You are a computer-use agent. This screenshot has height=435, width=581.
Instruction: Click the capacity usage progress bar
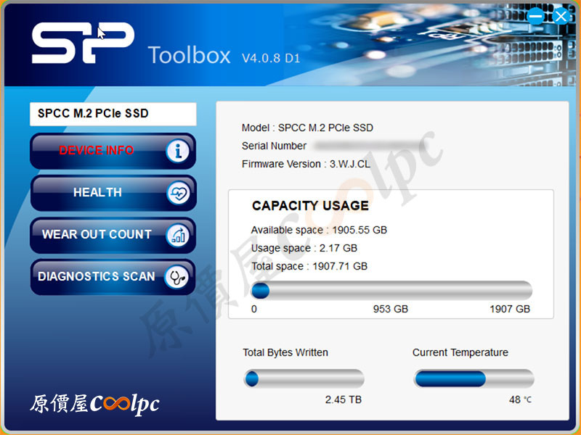pyautogui.click(x=391, y=291)
